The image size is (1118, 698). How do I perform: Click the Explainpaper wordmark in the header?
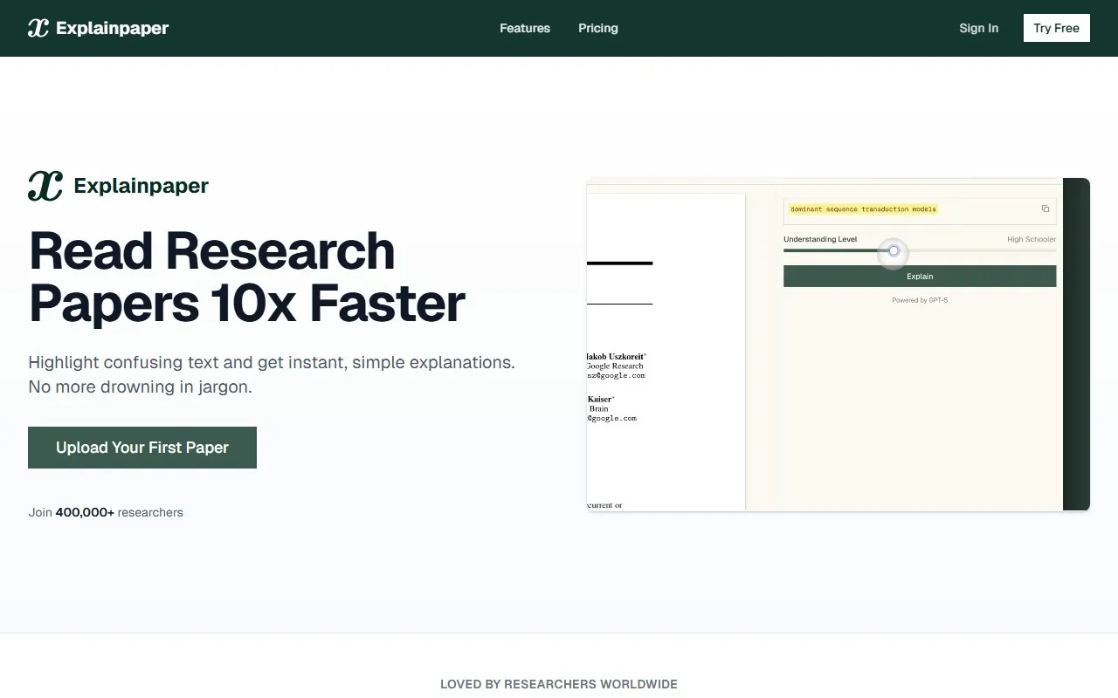tap(112, 28)
